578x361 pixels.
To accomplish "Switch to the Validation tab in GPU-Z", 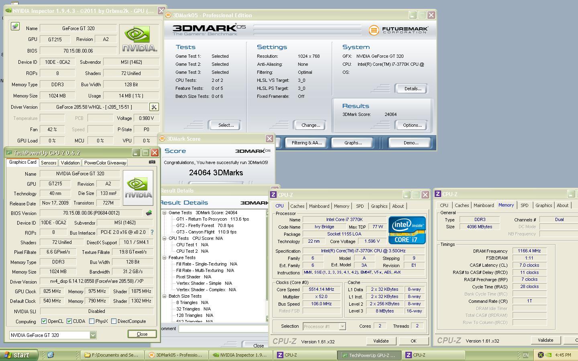I will tap(70, 163).
